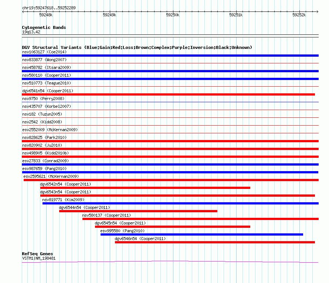Image resolution: width=329 pixels, height=283 pixels.
Task: Select the nsv819771 (Kim2009) blue bar
Action: click(x=180, y=203)
